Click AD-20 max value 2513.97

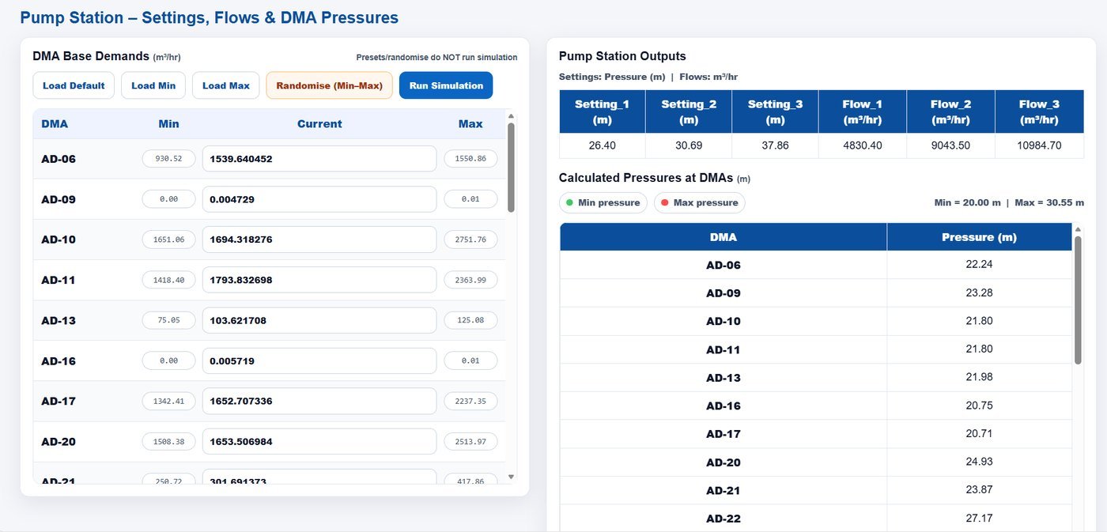(x=470, y=441)
